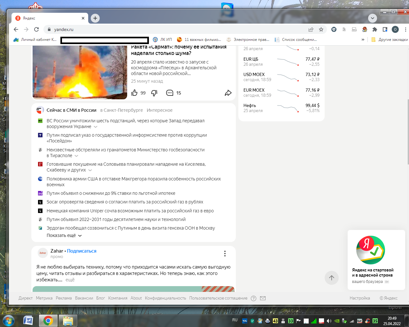The height and width of the screenshot is (327, 409).
Task: Share the Sarmat rocket article
Action: [x=228, y=93]
